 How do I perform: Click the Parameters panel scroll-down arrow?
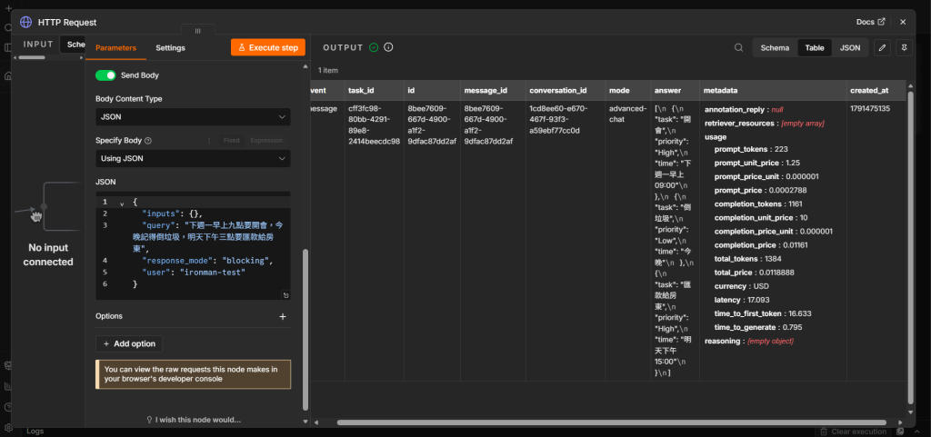click(305, 422)
